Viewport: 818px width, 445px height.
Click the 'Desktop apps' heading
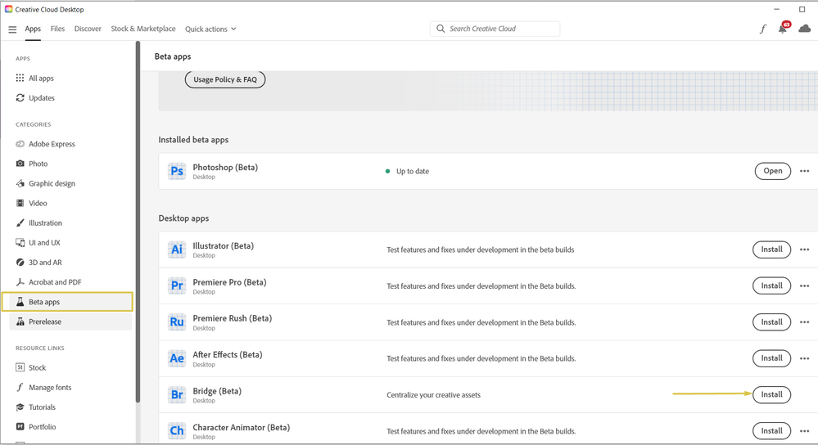point(183,218)
